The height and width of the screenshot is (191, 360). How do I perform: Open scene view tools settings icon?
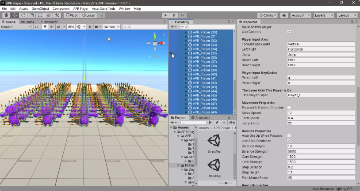pyautogui.click(x=90, y=27)
